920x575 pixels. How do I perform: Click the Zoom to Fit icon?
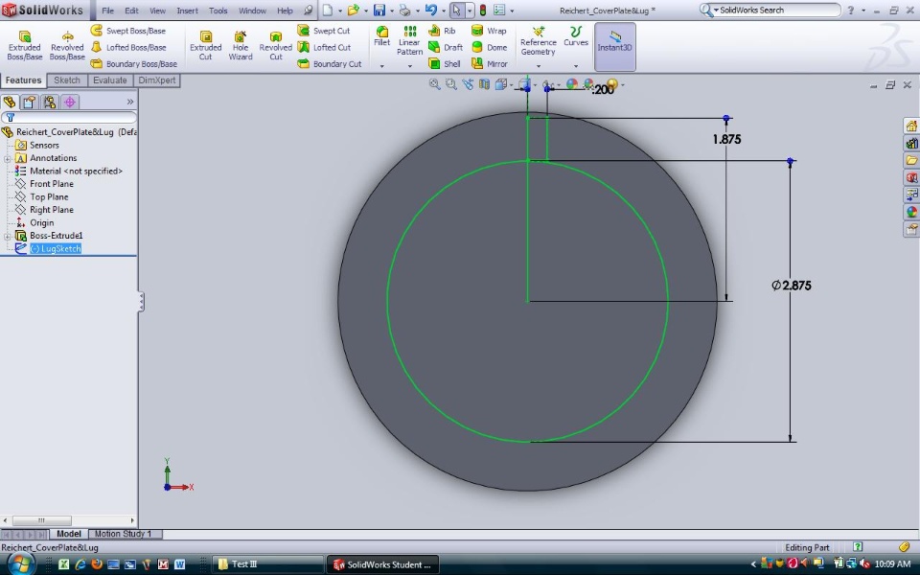[434, 84]
